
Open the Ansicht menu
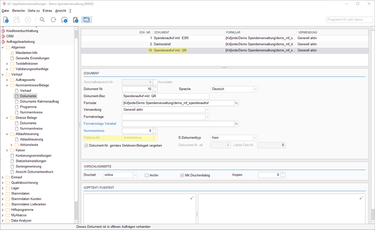coord(60,11)
